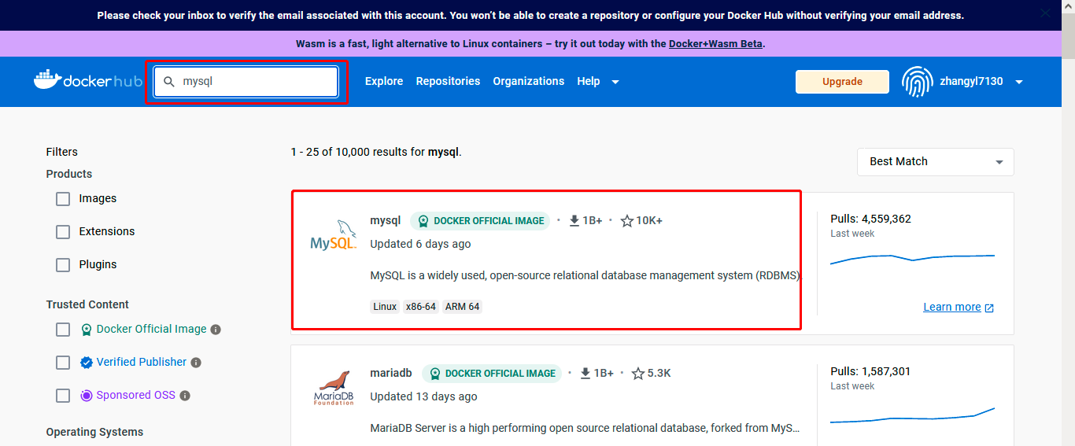
Task: Open the Explore page
Action: pos(384,81)
